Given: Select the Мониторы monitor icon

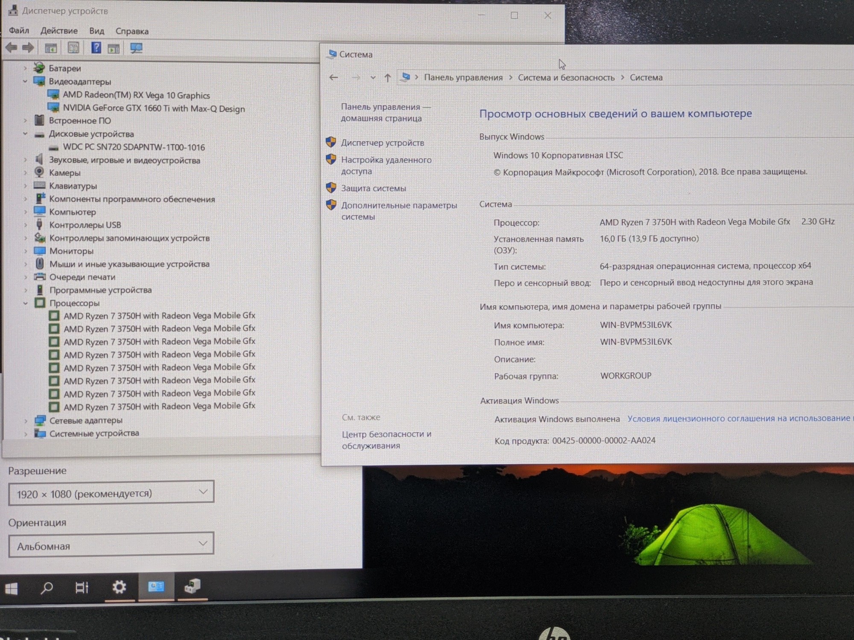Looking at the screenshot, I should pos(40,251).
